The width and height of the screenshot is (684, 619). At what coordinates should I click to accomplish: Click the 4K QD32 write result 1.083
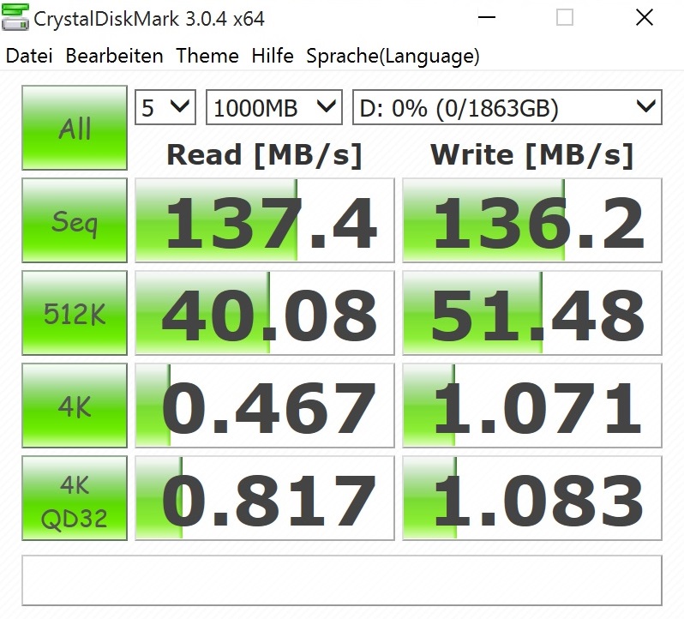532,498
